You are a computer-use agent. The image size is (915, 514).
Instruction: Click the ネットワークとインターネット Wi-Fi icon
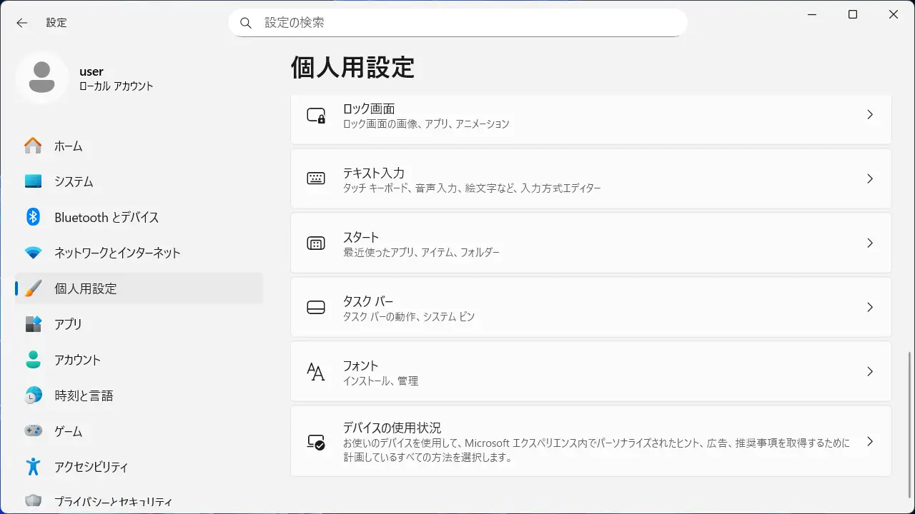pos(33,253)
